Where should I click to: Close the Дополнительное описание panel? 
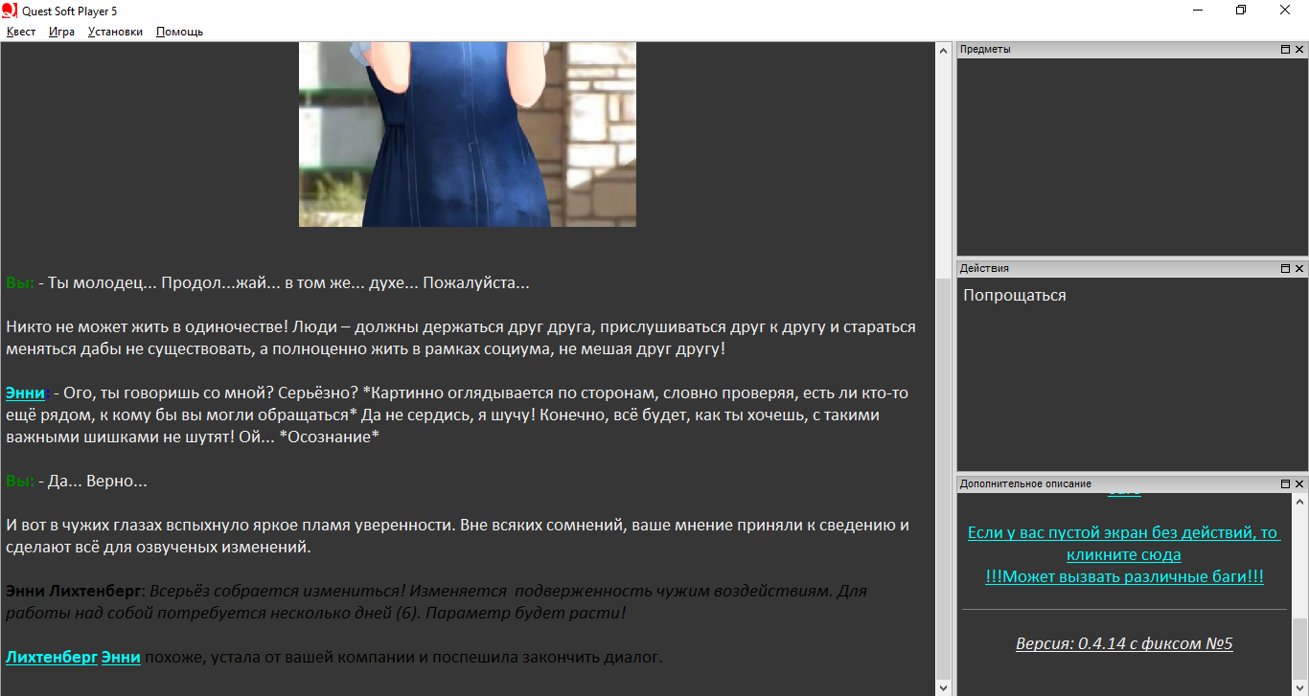pyautogui.click(x=1299, y=484)
